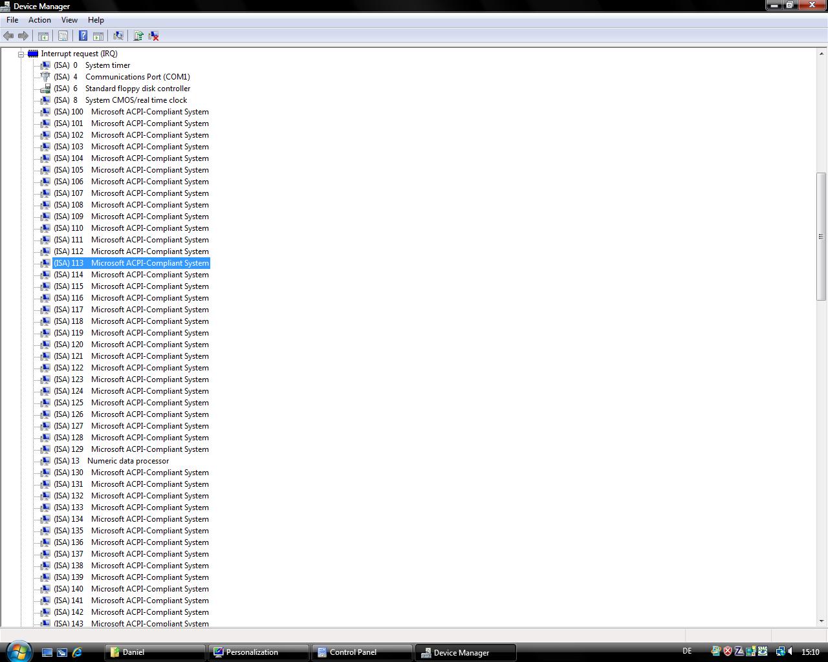Select (ISA) 100 Microsoft ACPI-Compliant System
This screenshot has width=828, height=662.
[x=131, y=112]
